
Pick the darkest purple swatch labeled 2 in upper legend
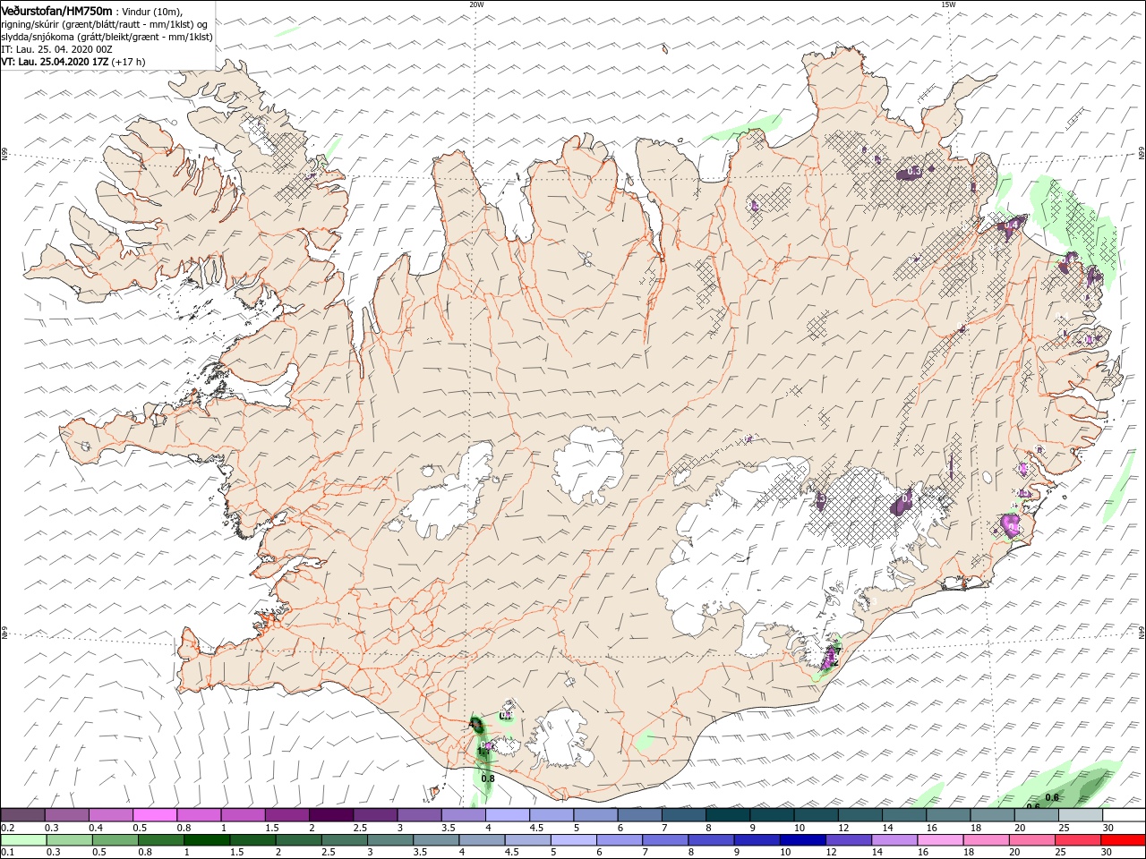(x=330, y=815)
